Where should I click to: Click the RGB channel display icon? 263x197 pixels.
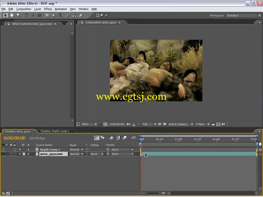click(x=139, y=124)
